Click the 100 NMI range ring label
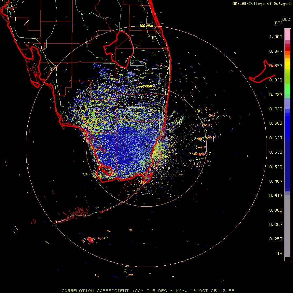Screen dimensions: 293x293 [146, 26]
